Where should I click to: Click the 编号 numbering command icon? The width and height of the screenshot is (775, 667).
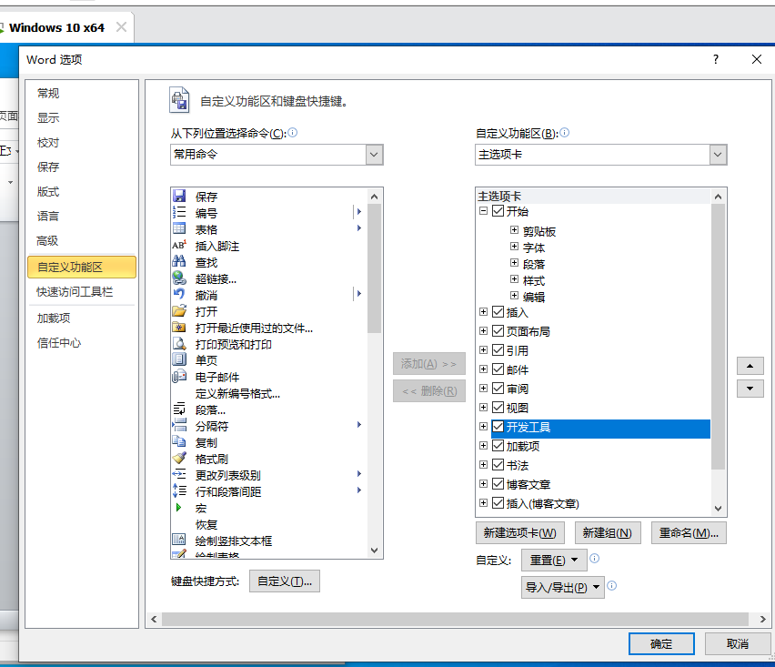(179, 213)
